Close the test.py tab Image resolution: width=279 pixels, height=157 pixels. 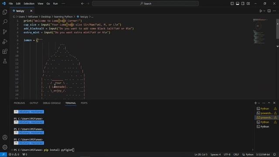point(31,11)
